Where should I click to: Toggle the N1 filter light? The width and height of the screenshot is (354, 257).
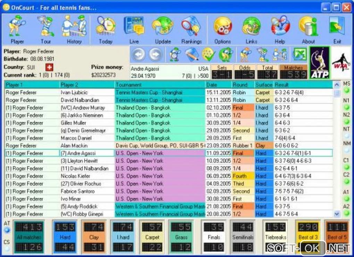tap(347, 108)
